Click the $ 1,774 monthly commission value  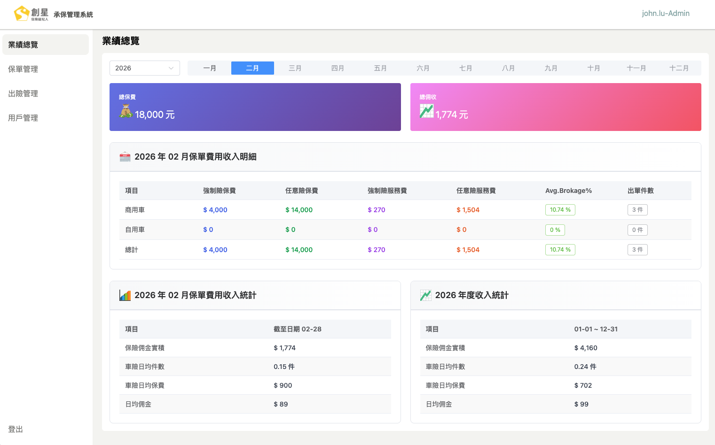pyautogui.click(x=285, y=348)
